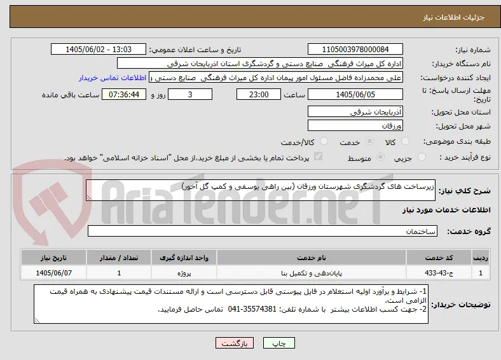Select the کالا/خدمت radio button
This screenshot has width=501, height=360.
pyautogui.click(x=324, y=141)
